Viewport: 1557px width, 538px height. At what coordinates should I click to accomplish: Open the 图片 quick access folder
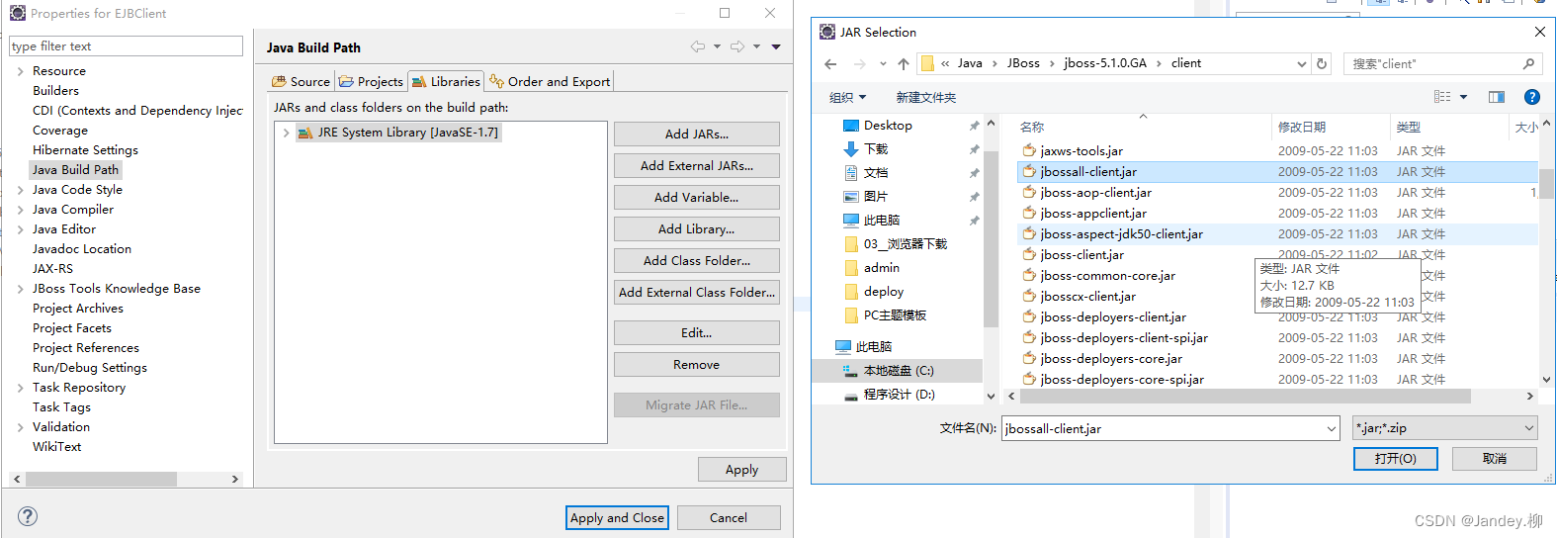tap(876, 197)
